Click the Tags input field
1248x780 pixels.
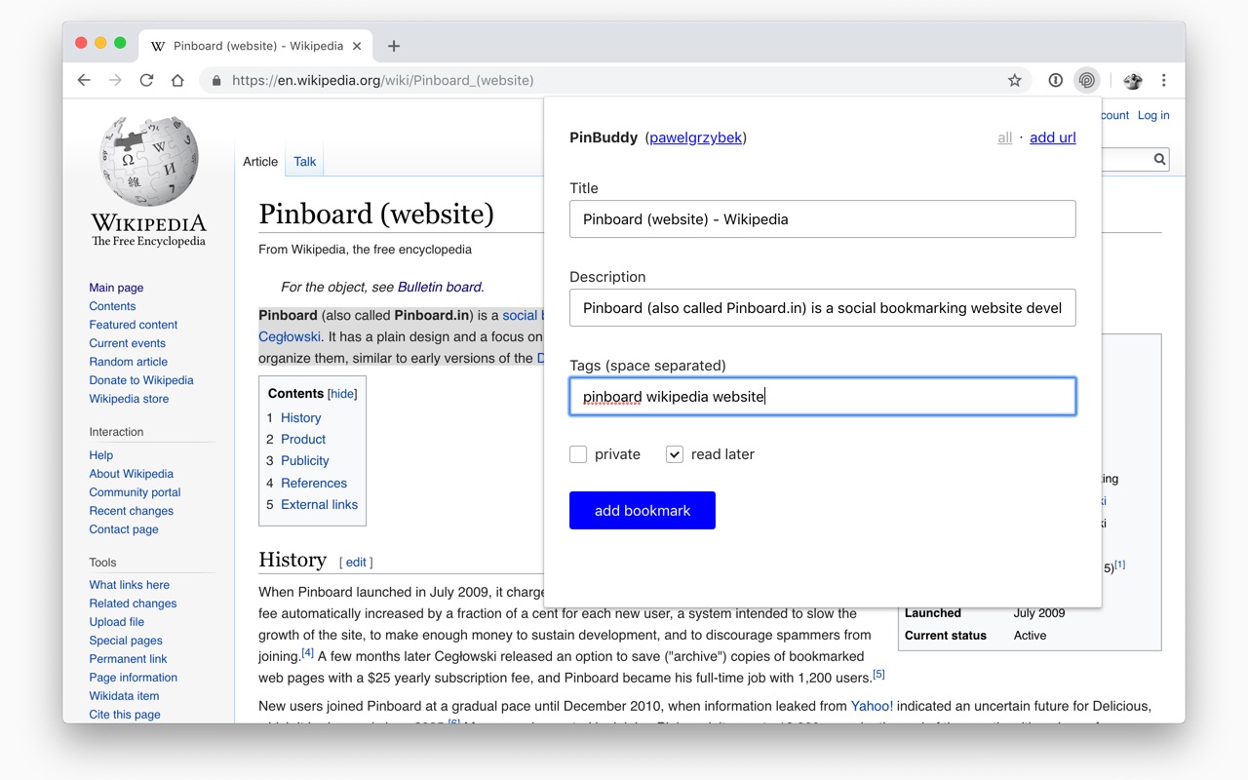pos(823,397)
